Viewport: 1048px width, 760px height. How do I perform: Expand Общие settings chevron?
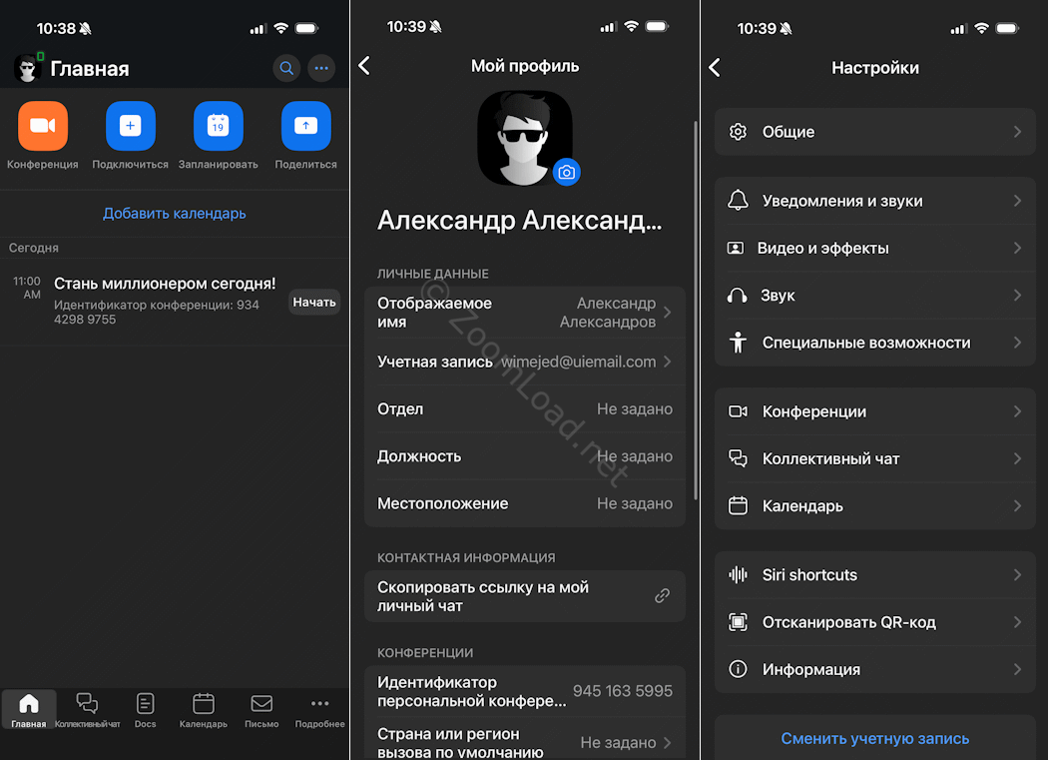(x=1017, y=132)
